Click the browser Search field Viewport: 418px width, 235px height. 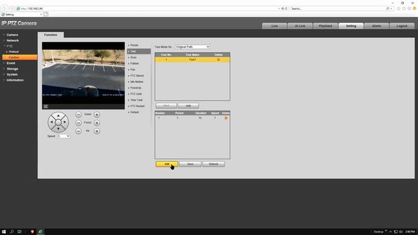coord(338,8)
